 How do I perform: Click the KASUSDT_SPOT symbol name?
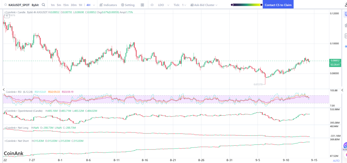coord(19,5)
